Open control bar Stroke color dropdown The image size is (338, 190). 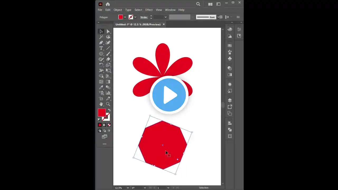(x=135, y=17)
